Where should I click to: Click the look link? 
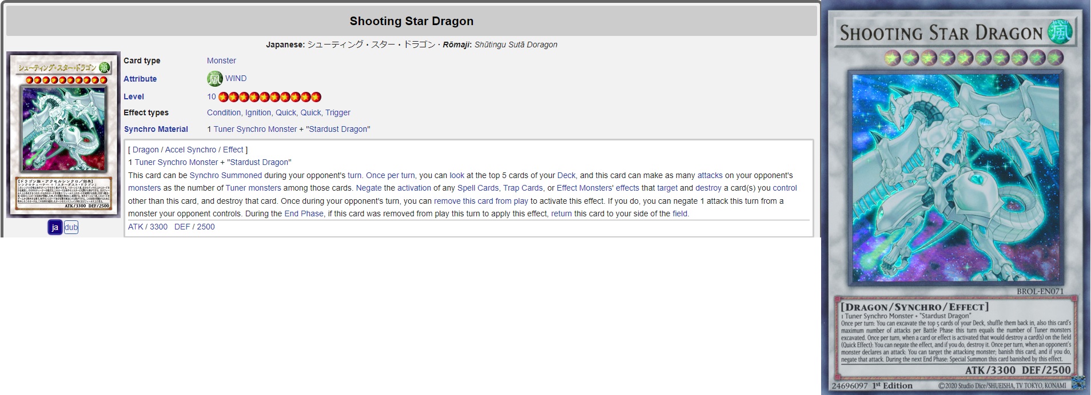click(457, 175)
